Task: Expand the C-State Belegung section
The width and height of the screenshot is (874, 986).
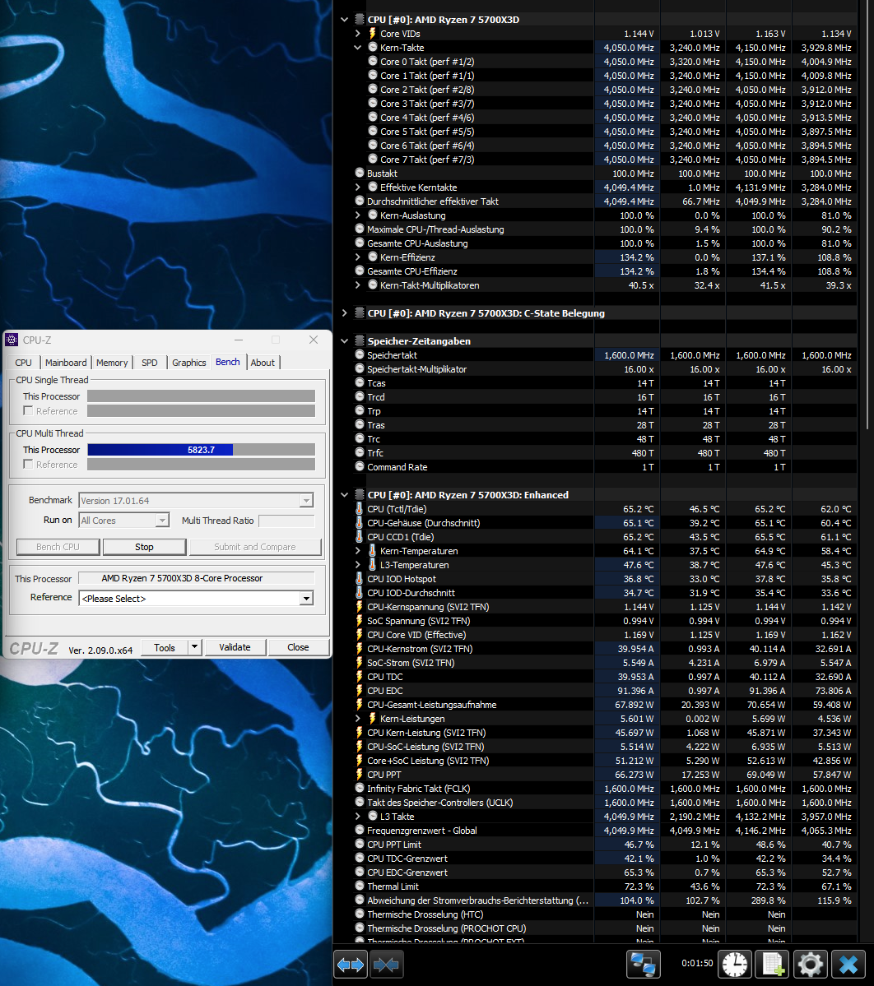Action: click(344, 313)
